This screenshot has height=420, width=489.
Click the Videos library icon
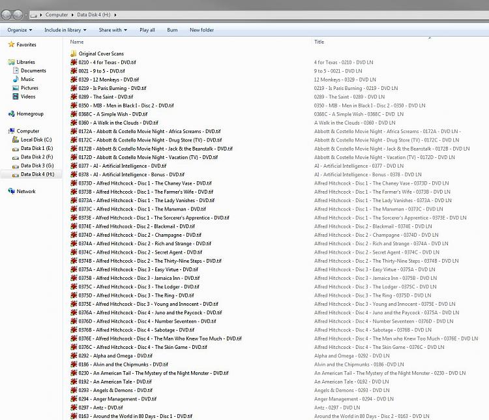click(x=16, y=97)
